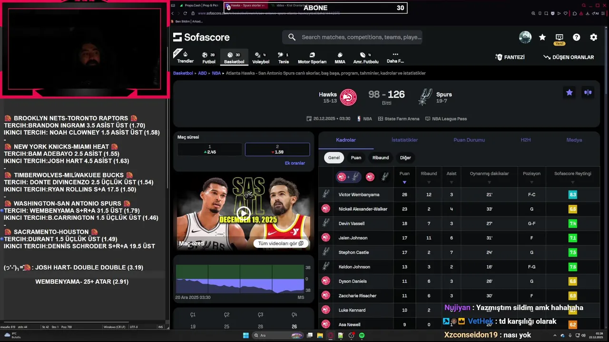Open FANTEZİ section
The height and width of the screenshot is (342, 609).
pos(510,57)
